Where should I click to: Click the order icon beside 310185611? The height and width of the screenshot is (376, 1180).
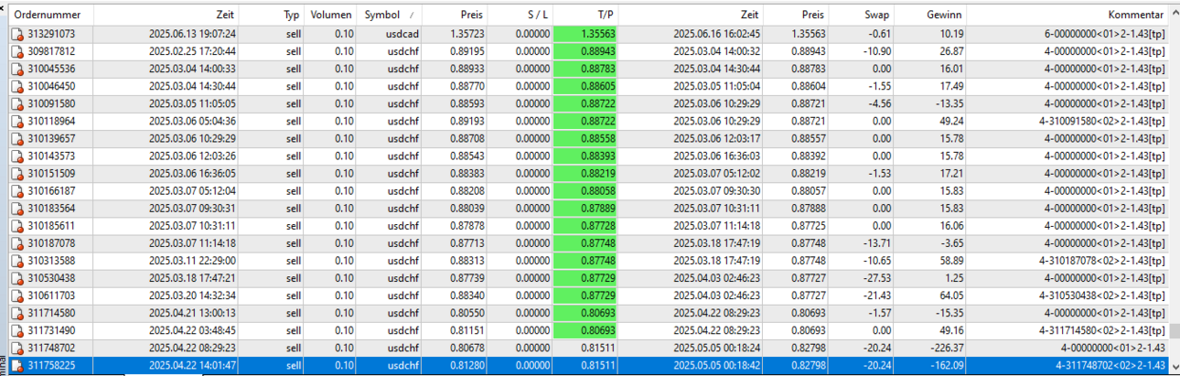click(17, 226)
